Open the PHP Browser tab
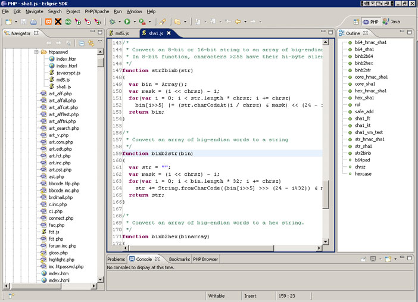This screenshot has height=302, width=418. [x=205, y=259]
